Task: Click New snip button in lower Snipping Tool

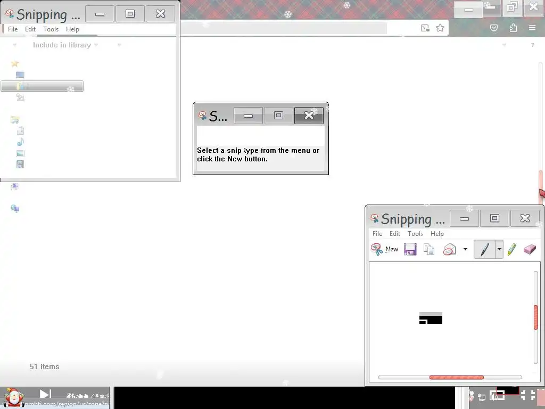Action: coord(384,249)
